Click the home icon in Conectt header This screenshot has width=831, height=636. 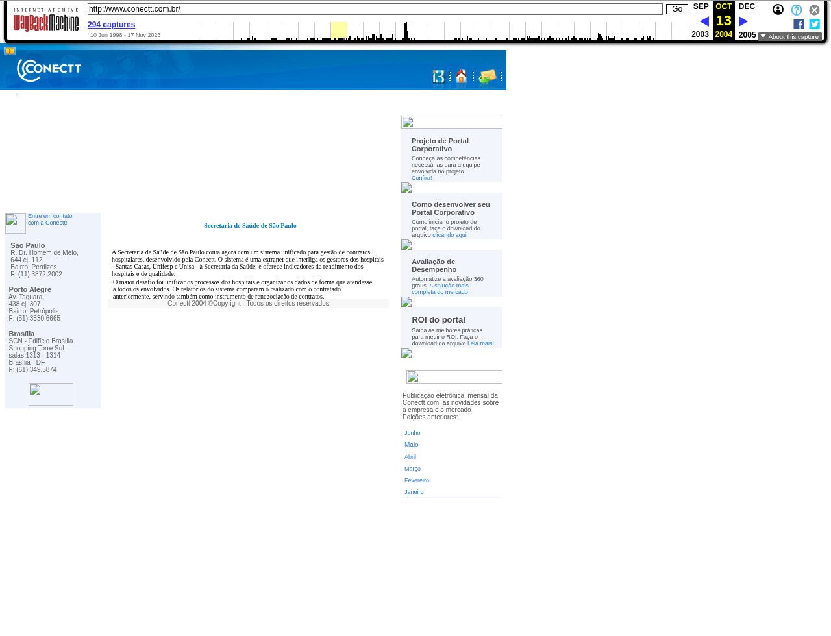click(461, 77)
